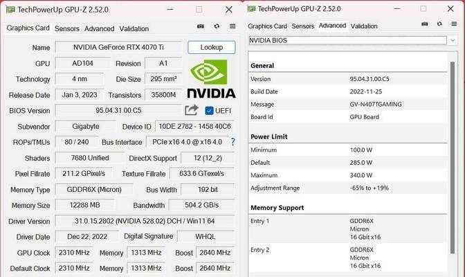Open hamburger menu in right GPU-Z window
Viewport: 465px width, 277px height.
tap(454, 24)
